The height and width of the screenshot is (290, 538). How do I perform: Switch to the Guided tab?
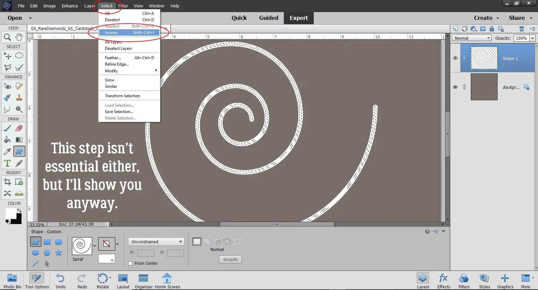point(268,18)
